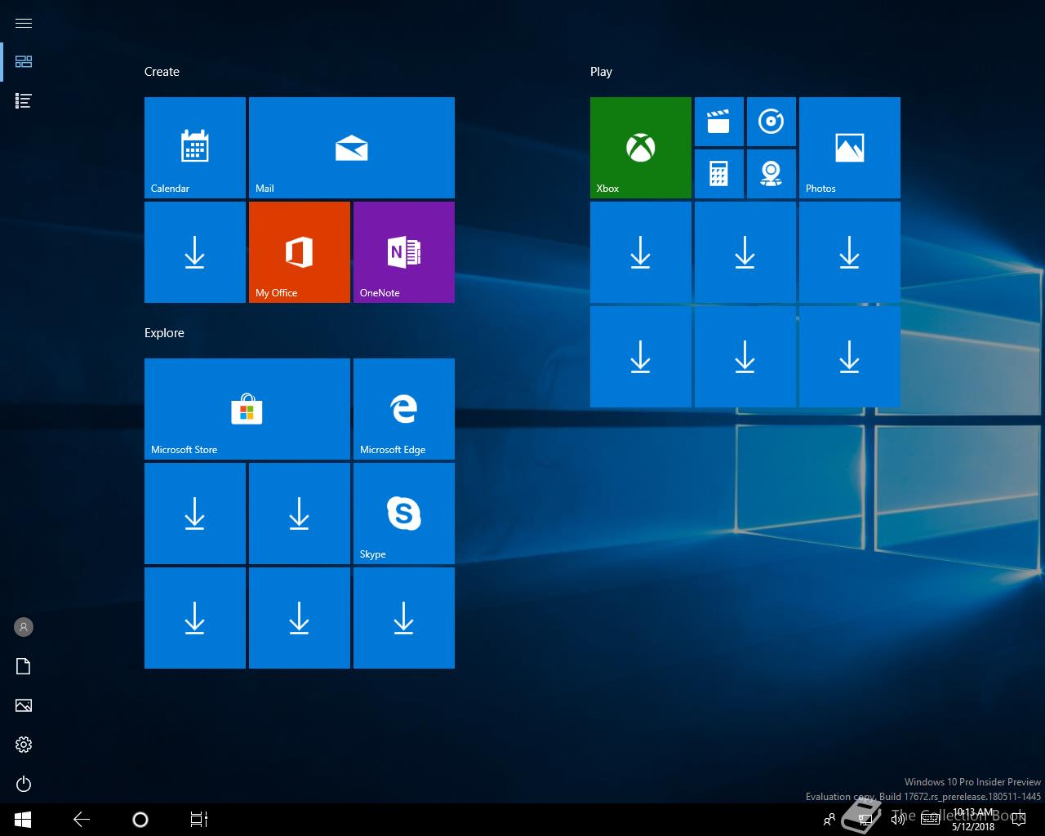Open the Documents folder shortcut
Viewport: 1045px width, 836px height.
(24, 666)
